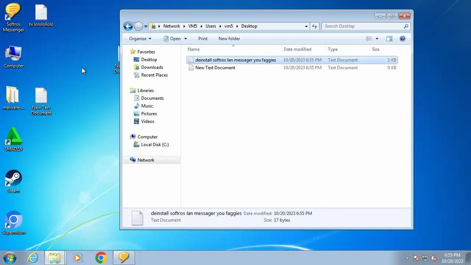Image resolution: width=471 pixels, height=265 pixels.
Task: Click the Explorer forward arrow button
Action: click(138, 26)
